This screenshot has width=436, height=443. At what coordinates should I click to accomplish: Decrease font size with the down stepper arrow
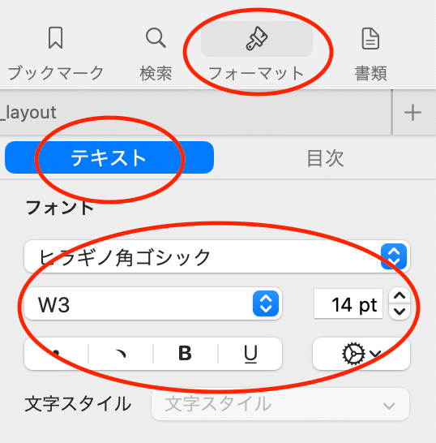(400, 312)
